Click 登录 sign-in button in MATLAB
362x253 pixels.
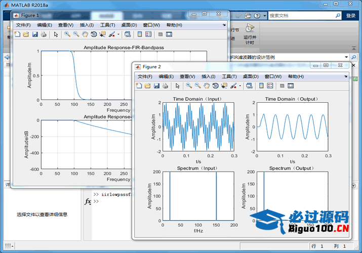tap(351, 16)
